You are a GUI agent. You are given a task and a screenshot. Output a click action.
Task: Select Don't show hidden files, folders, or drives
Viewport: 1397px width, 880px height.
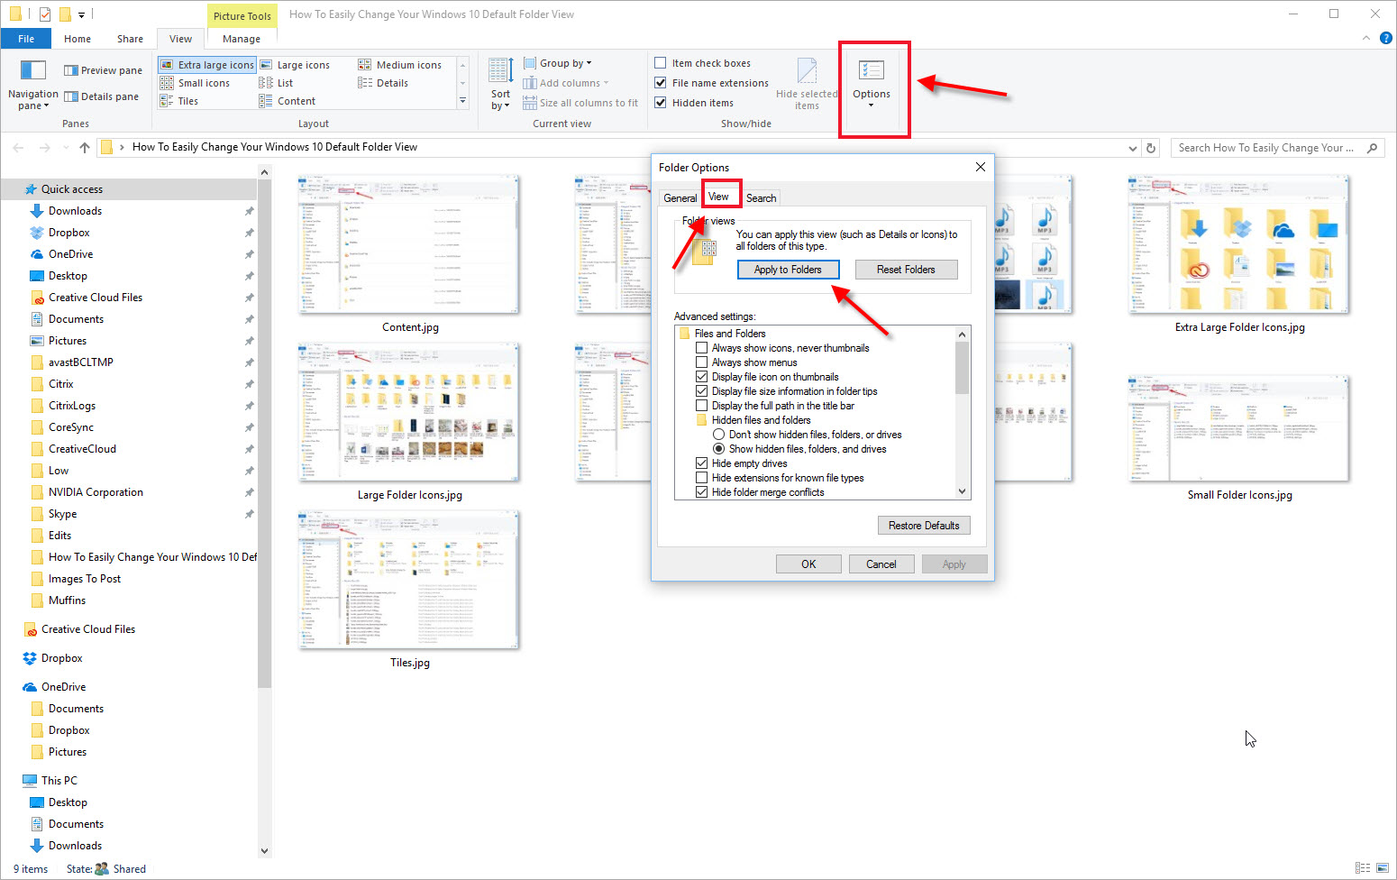[718, 434]
